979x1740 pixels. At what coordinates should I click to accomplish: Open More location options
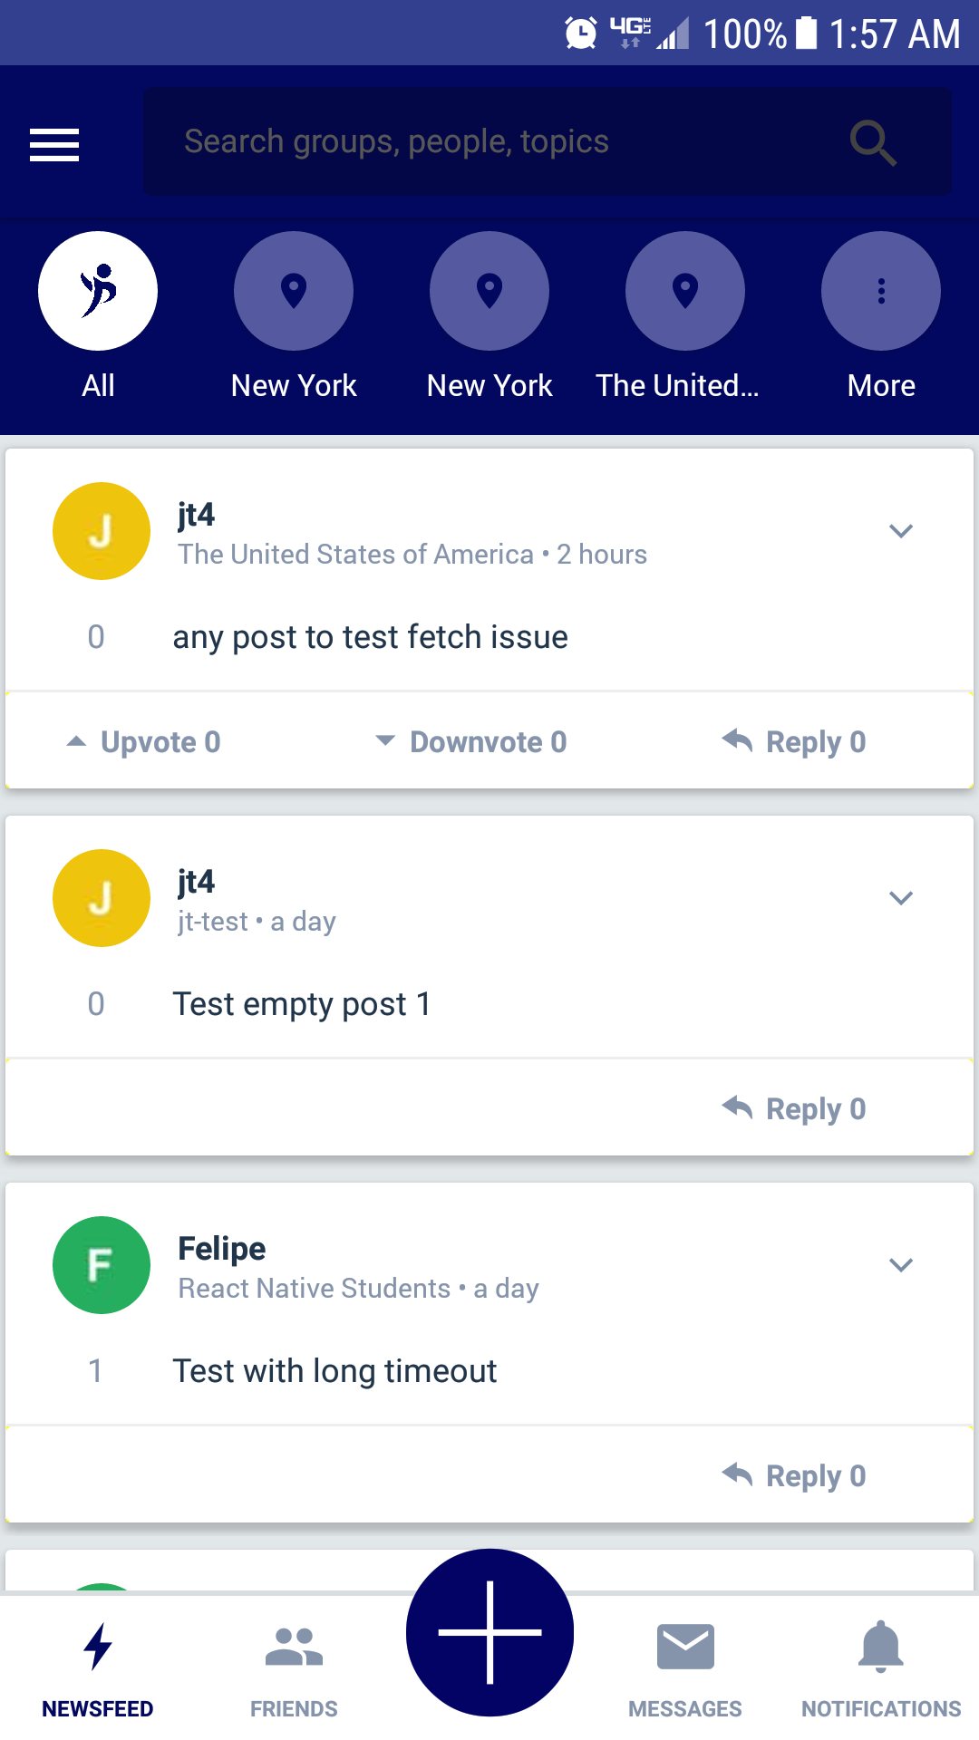coord(880,291)
